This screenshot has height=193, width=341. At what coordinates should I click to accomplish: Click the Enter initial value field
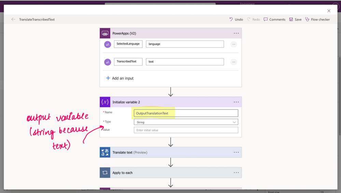pos(186,130)
